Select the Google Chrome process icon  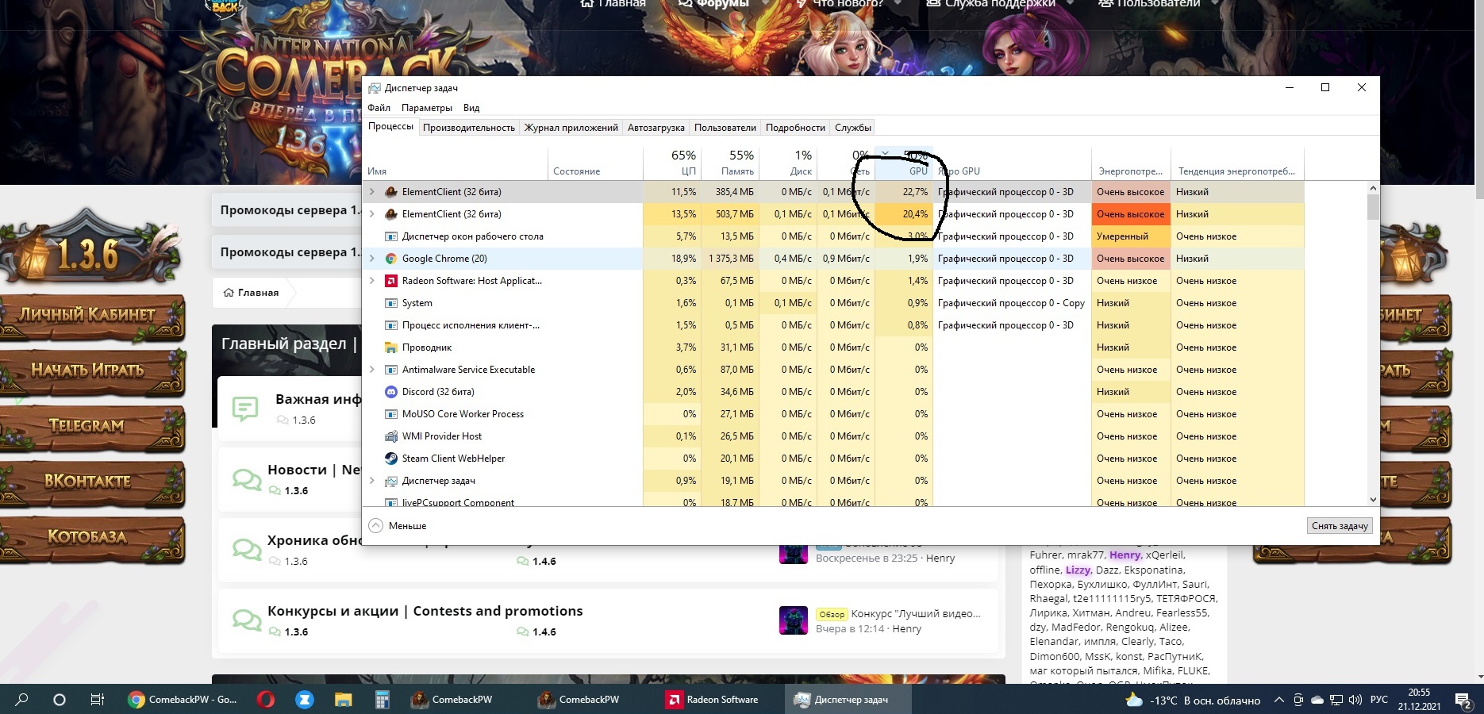[x=390, y=259]
